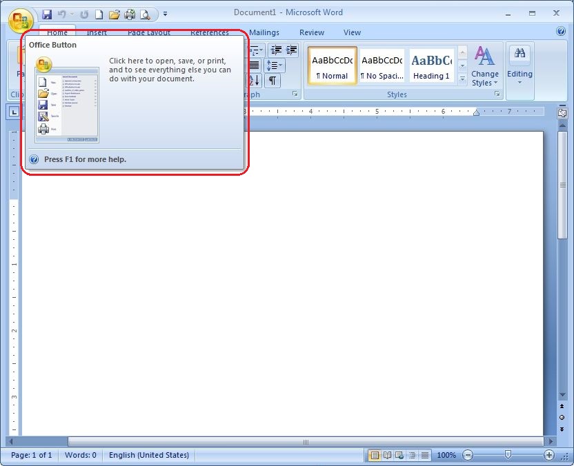Toggle the ruler view button

(x=562, y=112)
